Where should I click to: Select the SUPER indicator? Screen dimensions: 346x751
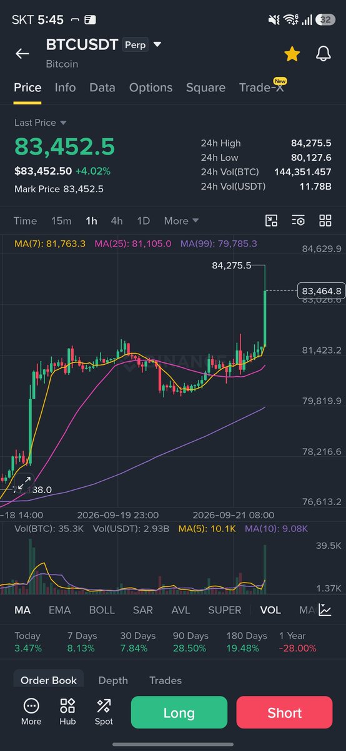pyautogui.click(x=225, y=610)
